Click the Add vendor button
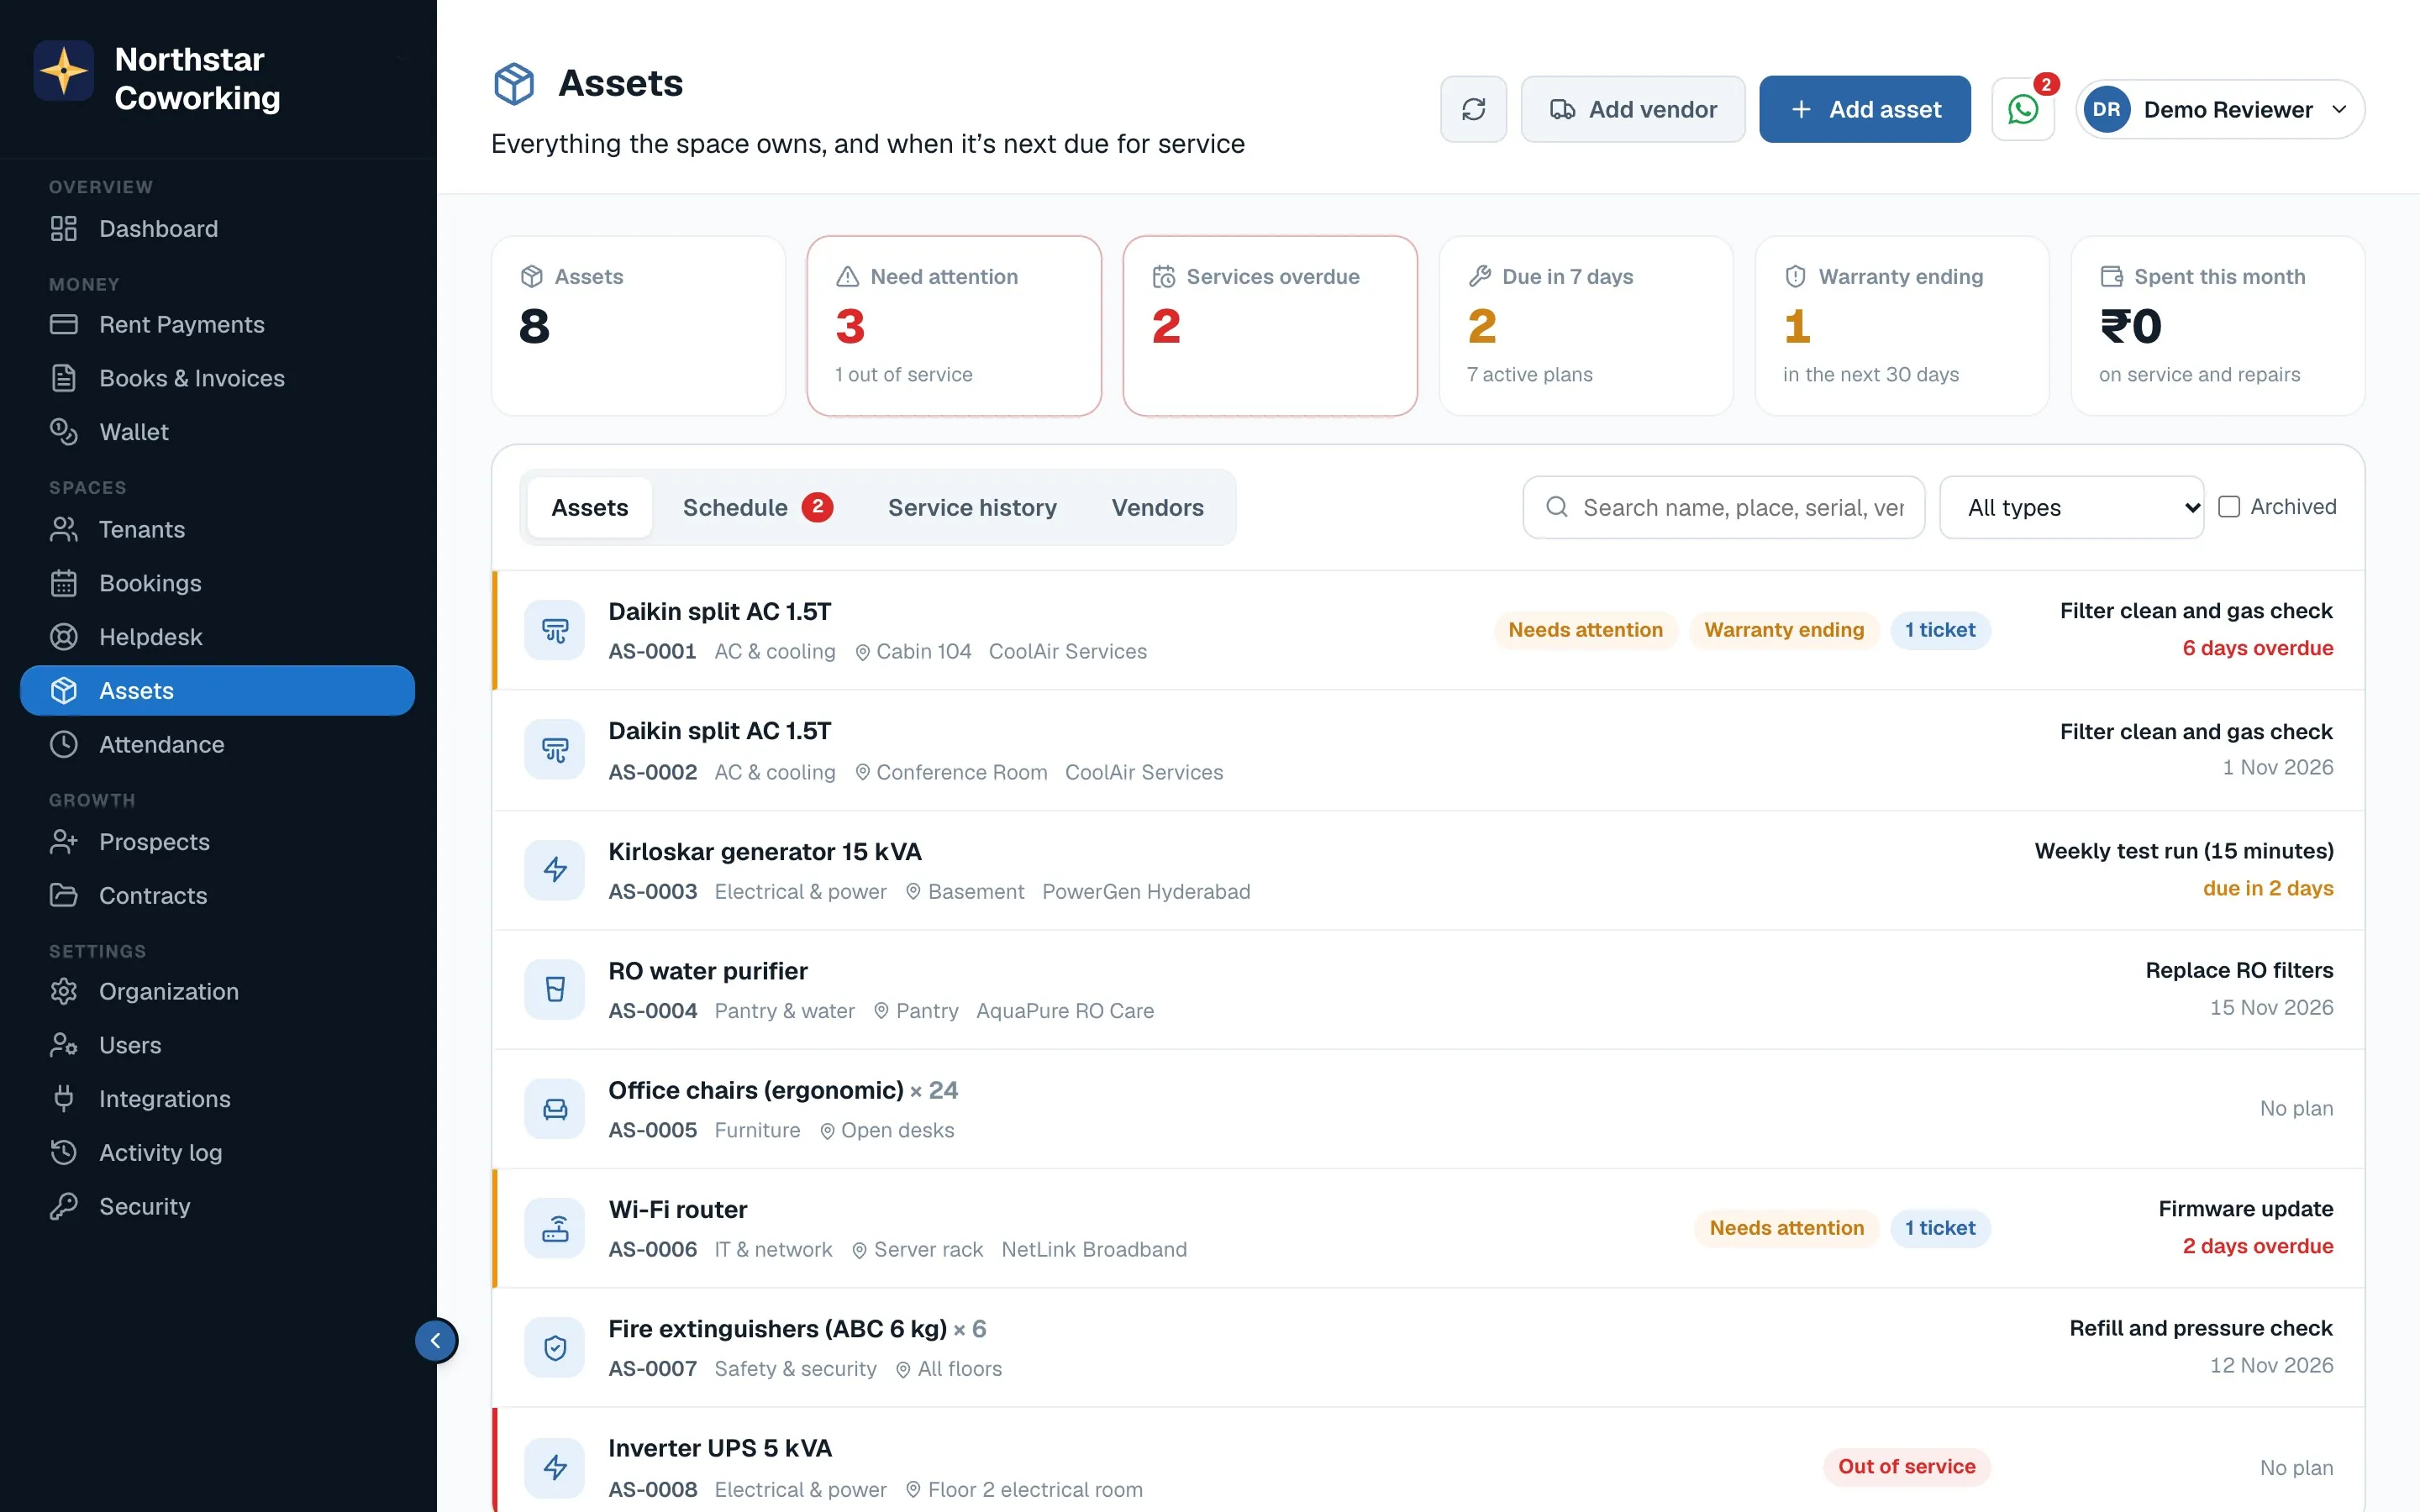2420x1512 pixels. coord(1633,109)
